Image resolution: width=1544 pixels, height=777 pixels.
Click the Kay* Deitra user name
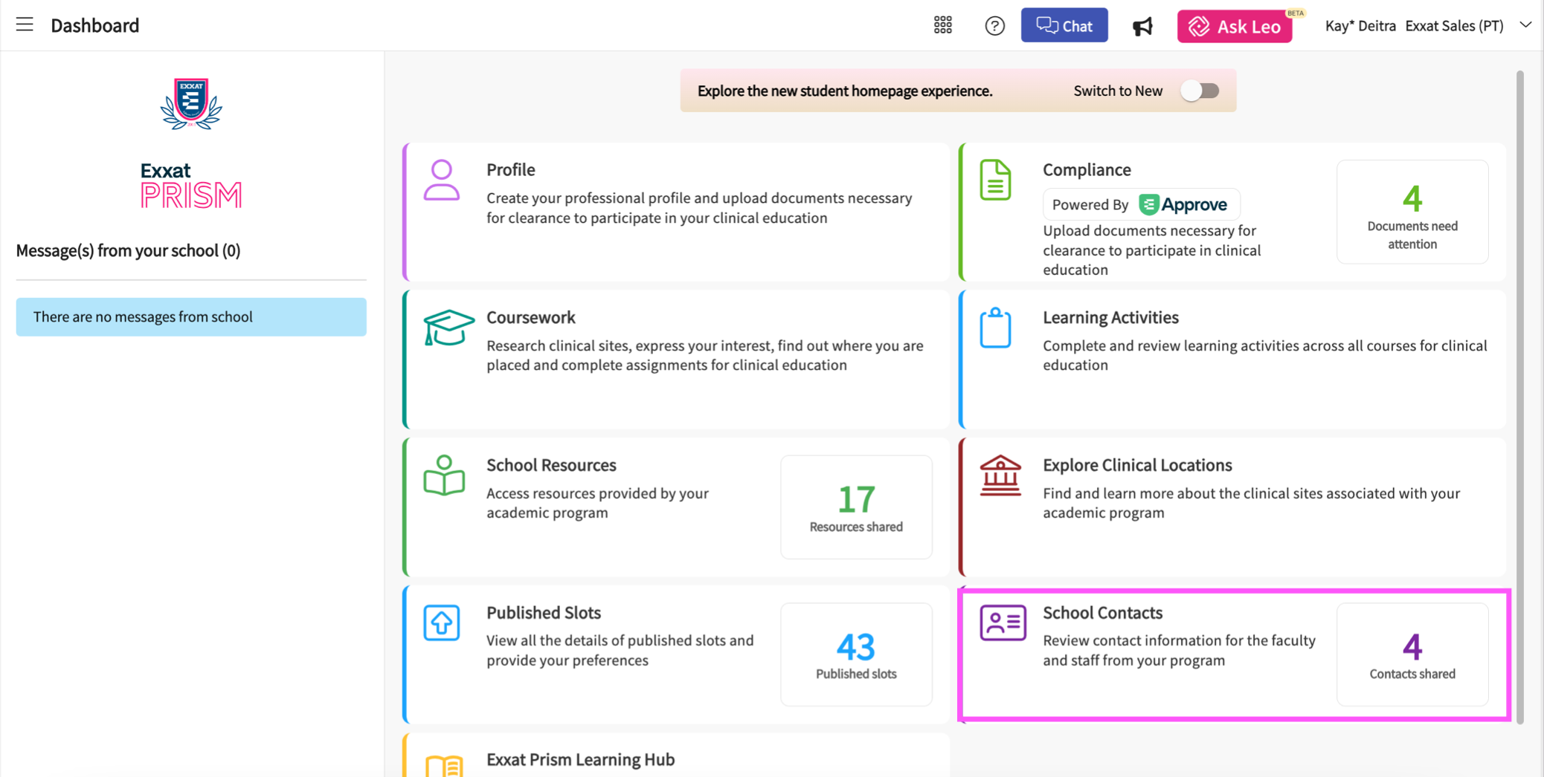(1360, 26)
